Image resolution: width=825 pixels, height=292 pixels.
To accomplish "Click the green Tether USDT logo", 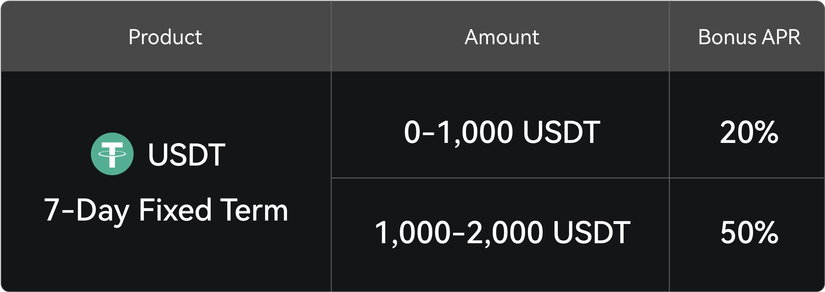I will [112, 154].
